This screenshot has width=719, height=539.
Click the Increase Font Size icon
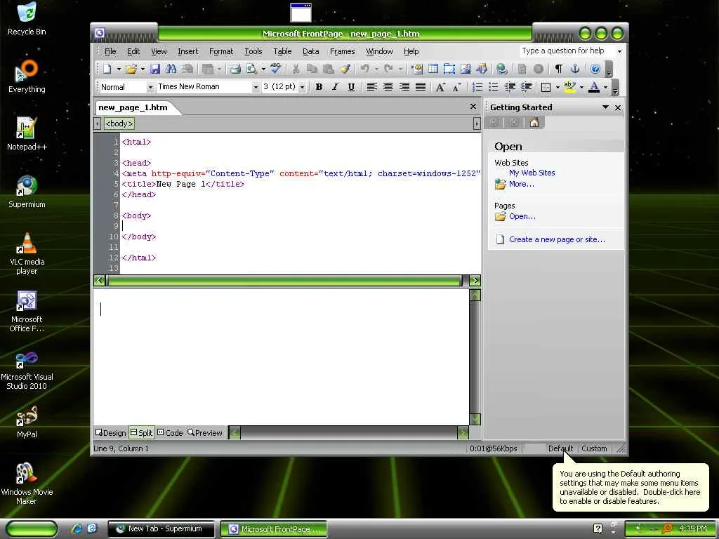pyautogui.click(x=440, y=87)
